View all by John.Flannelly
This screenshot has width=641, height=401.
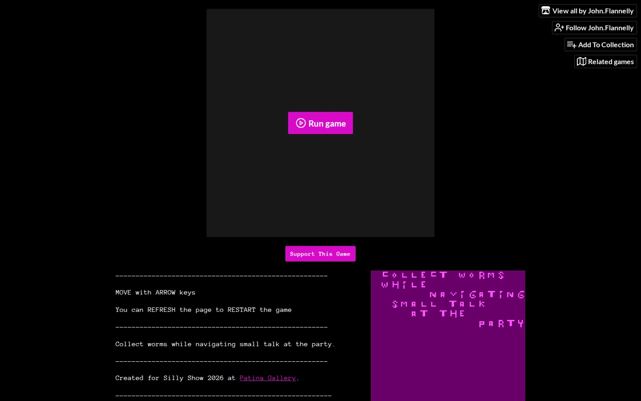pos(588,11)
